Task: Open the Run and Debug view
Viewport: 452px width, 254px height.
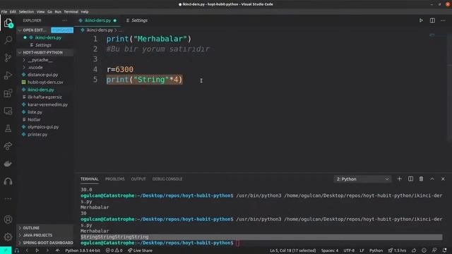Action: pos(8,75)
